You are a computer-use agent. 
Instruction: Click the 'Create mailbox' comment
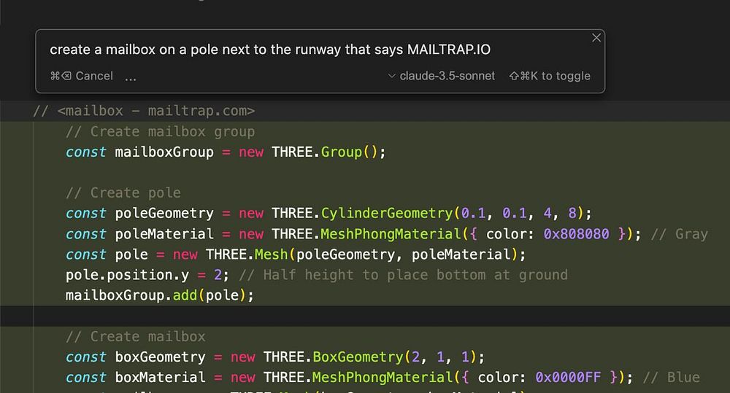coord(136,336)
